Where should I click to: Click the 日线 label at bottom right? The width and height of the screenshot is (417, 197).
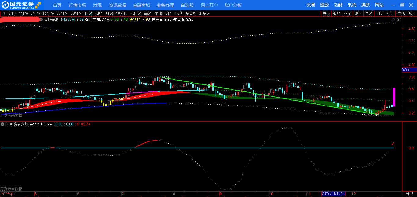coord(409,194)
